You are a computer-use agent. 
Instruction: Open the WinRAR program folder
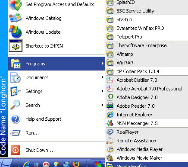tap(147, 63)
